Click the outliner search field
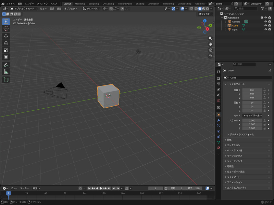Viewport: 274px width, 205px height. (x=246, y=9)
